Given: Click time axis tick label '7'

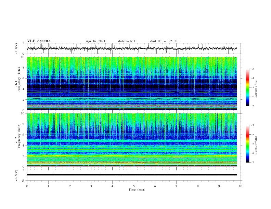Looking at the screenshot, I should (177, 186).
